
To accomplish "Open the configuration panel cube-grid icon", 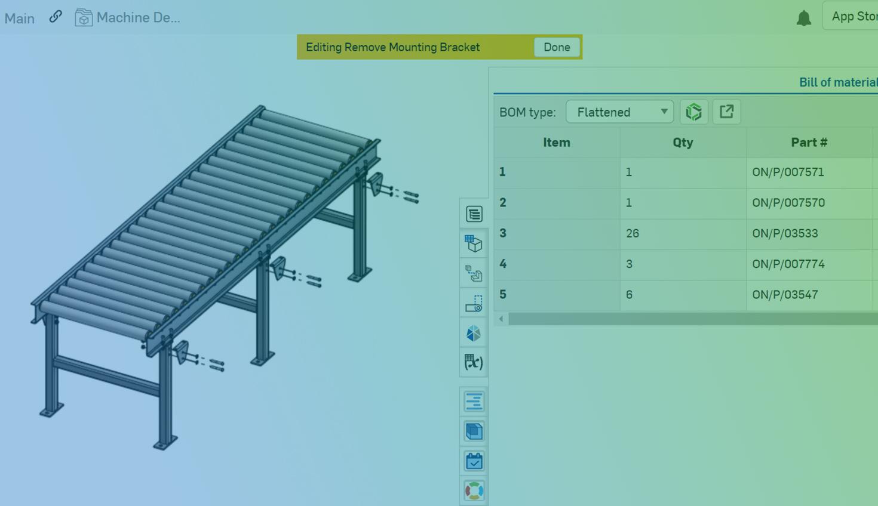I will tap(474, 243).
